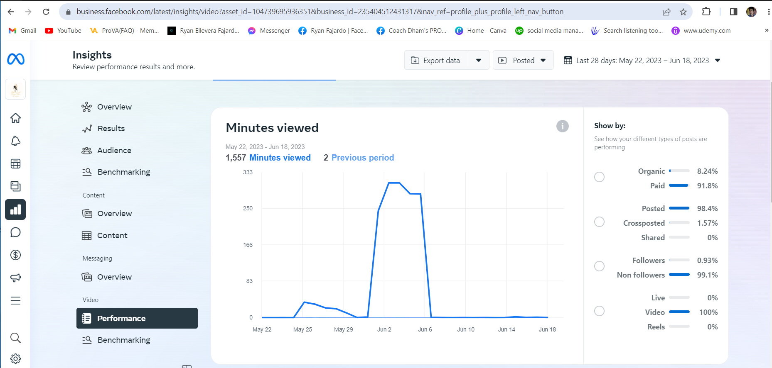
Task: Open the Meta logo home icon
Action: click(x=16, y=59)
